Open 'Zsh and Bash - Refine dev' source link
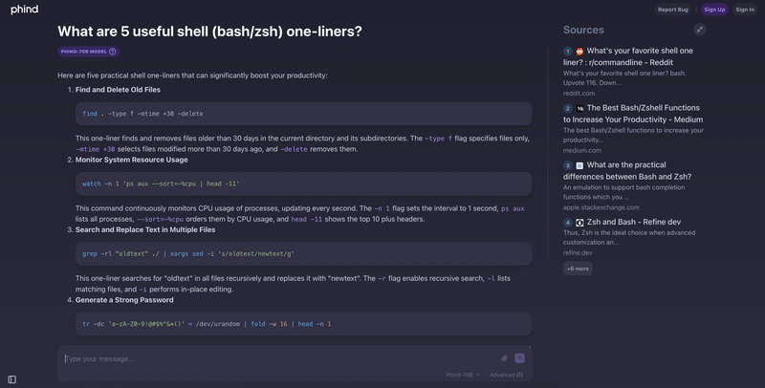Viewport: 765px width, 388px height. pos(636,222)
